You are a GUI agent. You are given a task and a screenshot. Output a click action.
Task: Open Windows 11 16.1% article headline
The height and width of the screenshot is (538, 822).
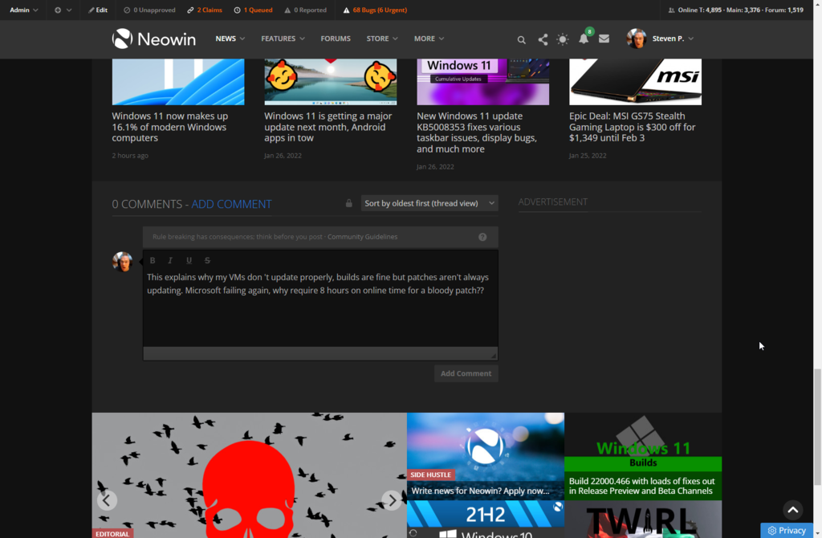coord(170,127)
